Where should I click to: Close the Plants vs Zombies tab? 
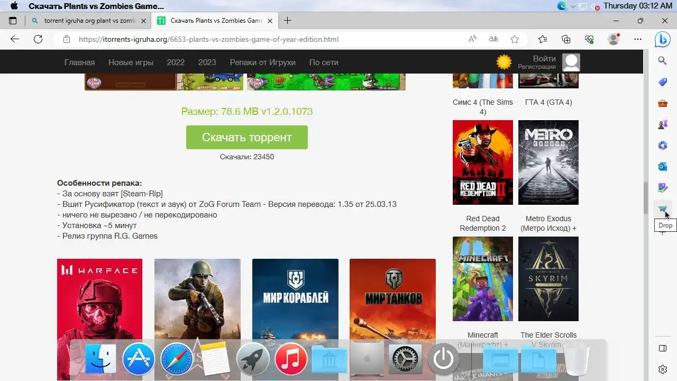[270, 21]
